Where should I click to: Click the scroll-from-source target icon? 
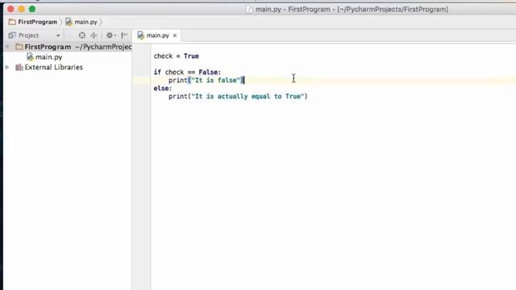click(x=82, y=35)
